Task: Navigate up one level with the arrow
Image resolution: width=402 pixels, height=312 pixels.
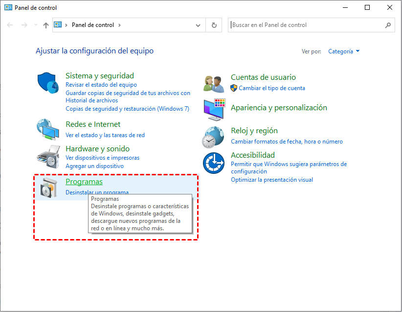Action: point(45,25)
